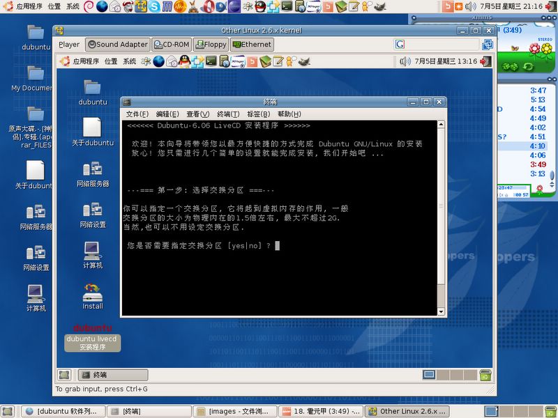Click the guest show desktop button
The height and width of the screenshot is (418, 558).
tap(64, 375)
